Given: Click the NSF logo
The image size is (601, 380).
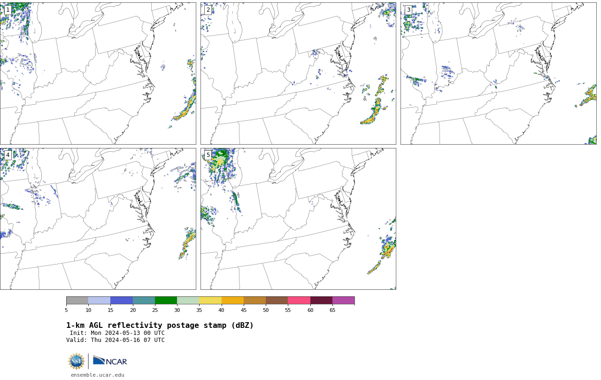Looking at the screenshot, I should 77,361.
